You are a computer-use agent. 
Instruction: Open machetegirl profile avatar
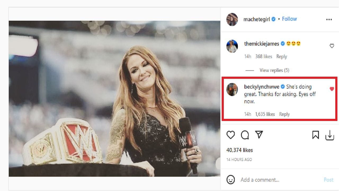(232, 19)
